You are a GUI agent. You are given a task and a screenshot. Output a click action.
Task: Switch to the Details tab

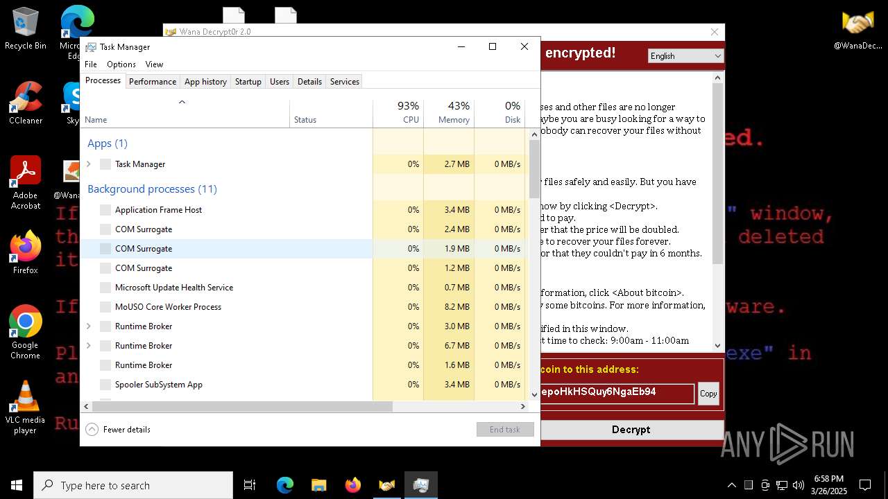(309, 82)
